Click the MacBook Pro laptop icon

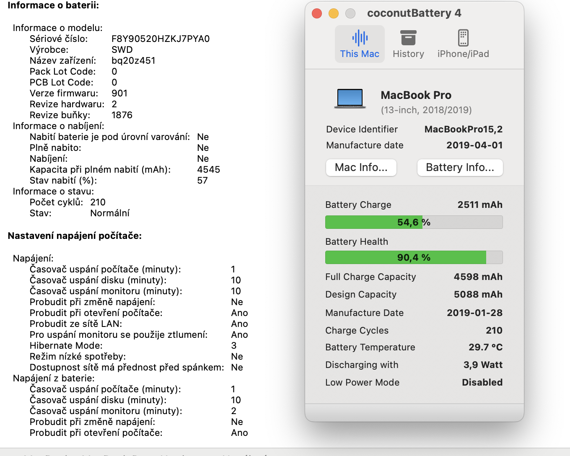tap(350, 99)
